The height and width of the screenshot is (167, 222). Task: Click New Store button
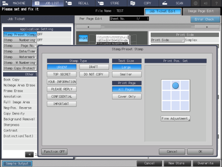(x=177, y=164)
